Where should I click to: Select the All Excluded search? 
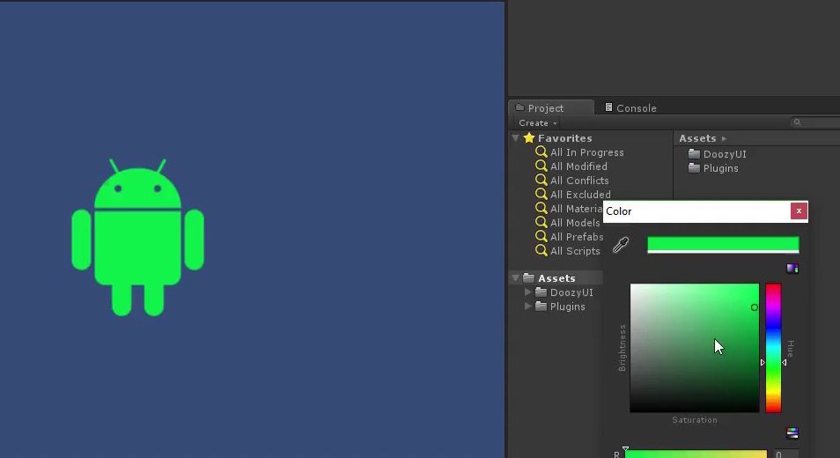[572, 195]
